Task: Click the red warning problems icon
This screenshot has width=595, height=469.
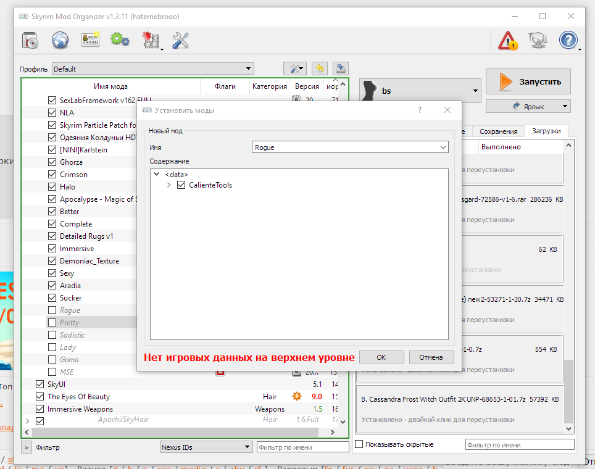Action: click(508, 41)
